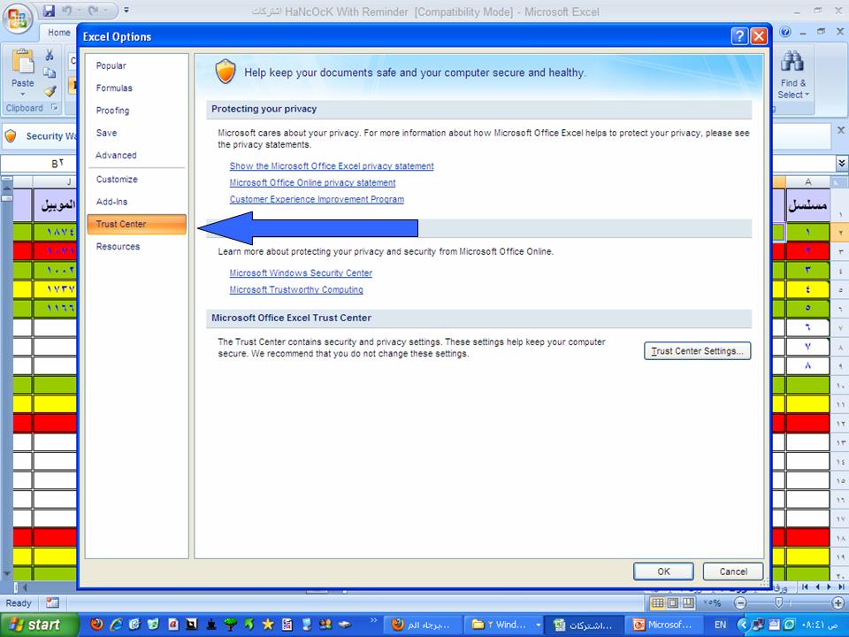Image resolution: width=849 pixels, height=637 pixels.
Task: Click the Paste clipboard icon
Action: pos(23,63)
